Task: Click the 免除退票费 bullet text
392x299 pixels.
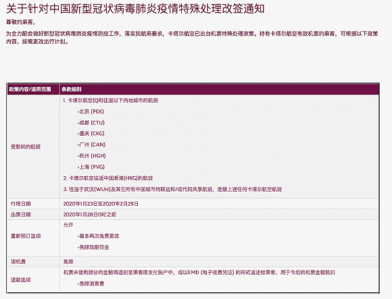Action: [x=91, y=283]
